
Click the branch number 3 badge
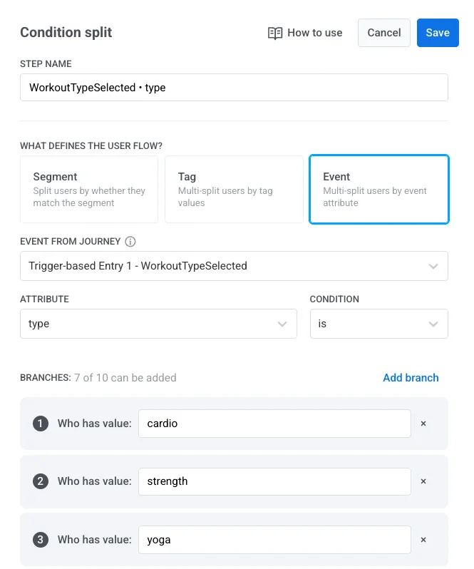(x=41, y=540)
